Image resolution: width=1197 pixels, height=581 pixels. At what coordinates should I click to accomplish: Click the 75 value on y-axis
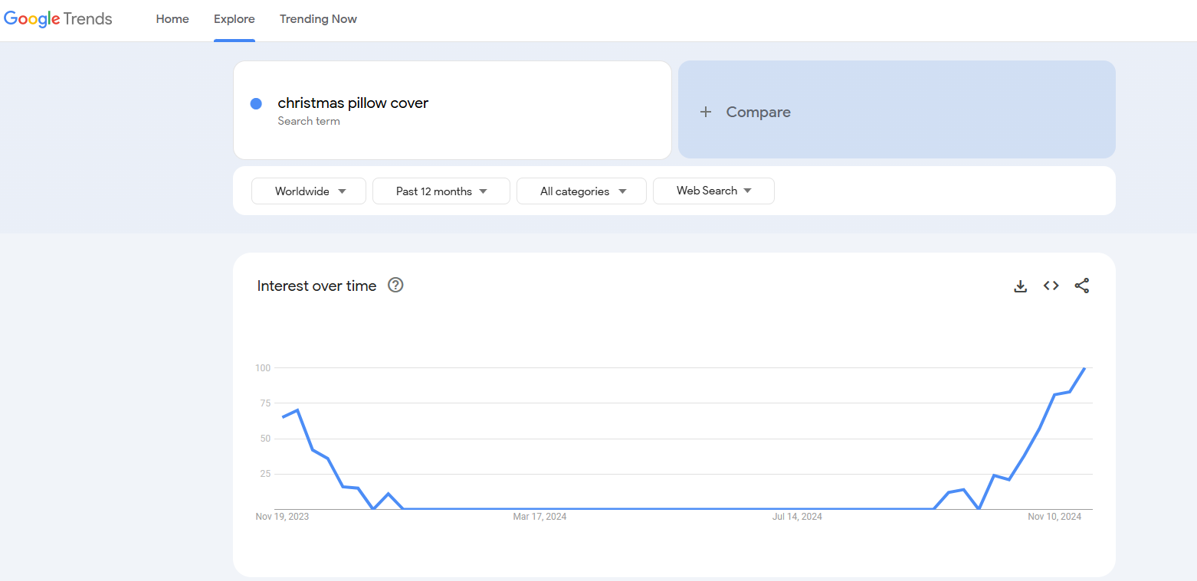(265, 403)
